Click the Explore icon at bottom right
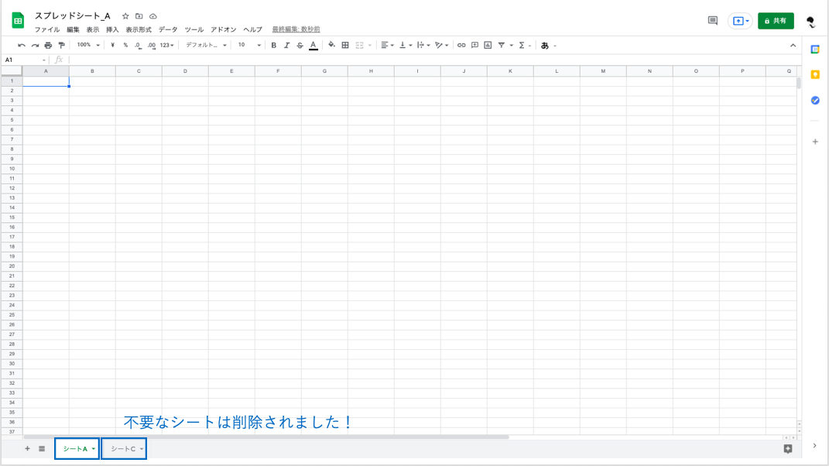The image size is (829, 466). [789, 449]
